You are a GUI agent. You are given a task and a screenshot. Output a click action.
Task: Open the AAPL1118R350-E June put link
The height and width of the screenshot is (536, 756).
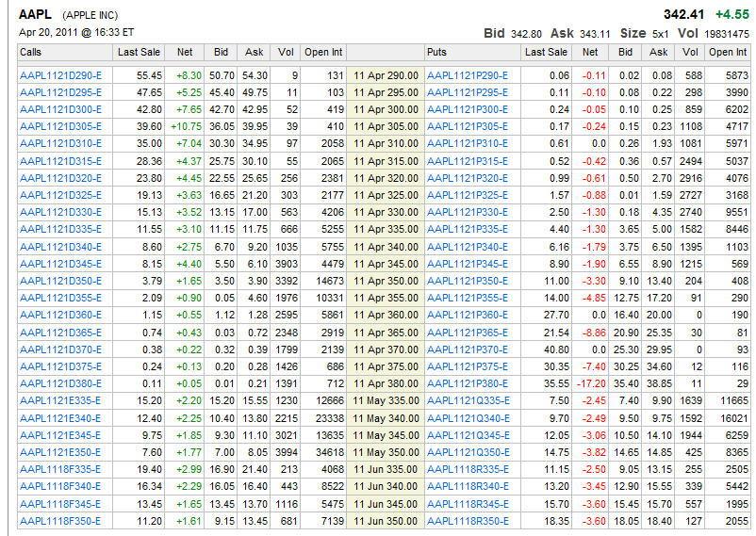point(468,520)
